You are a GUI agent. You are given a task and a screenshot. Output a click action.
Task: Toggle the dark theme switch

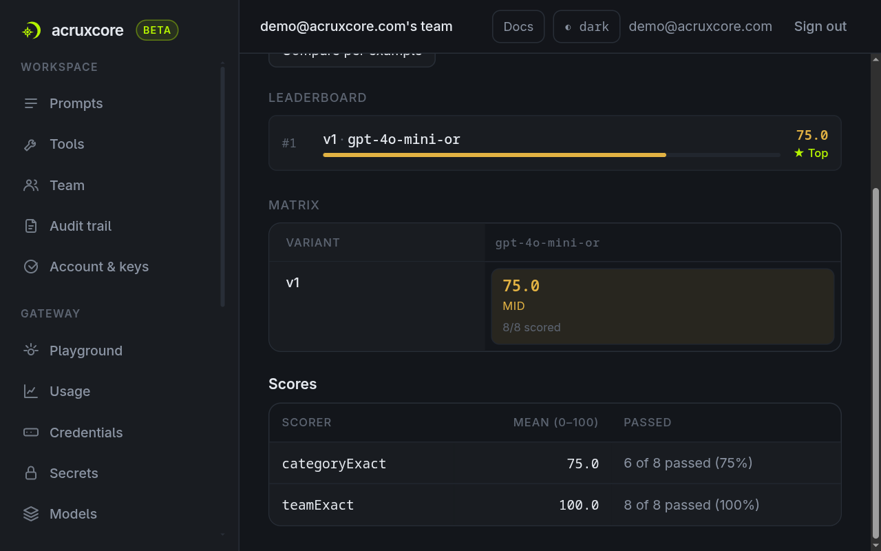(x=586, y=27)
